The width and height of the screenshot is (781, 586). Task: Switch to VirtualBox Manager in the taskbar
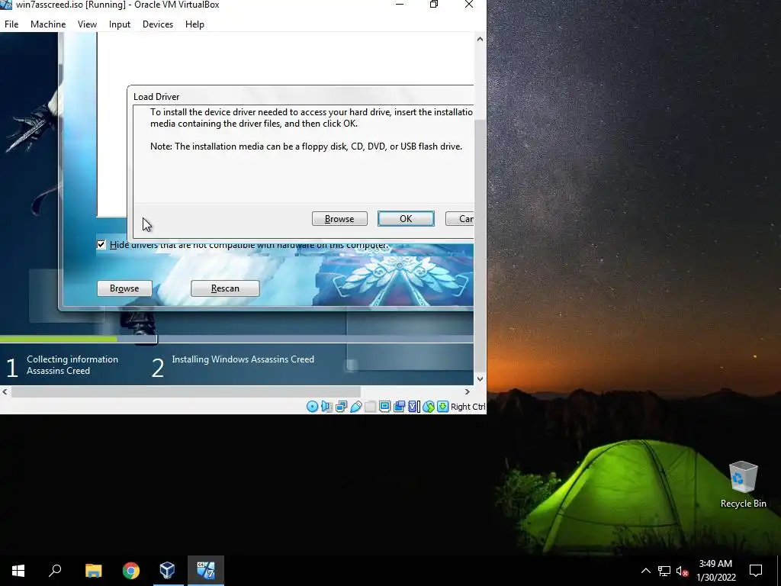167,571
